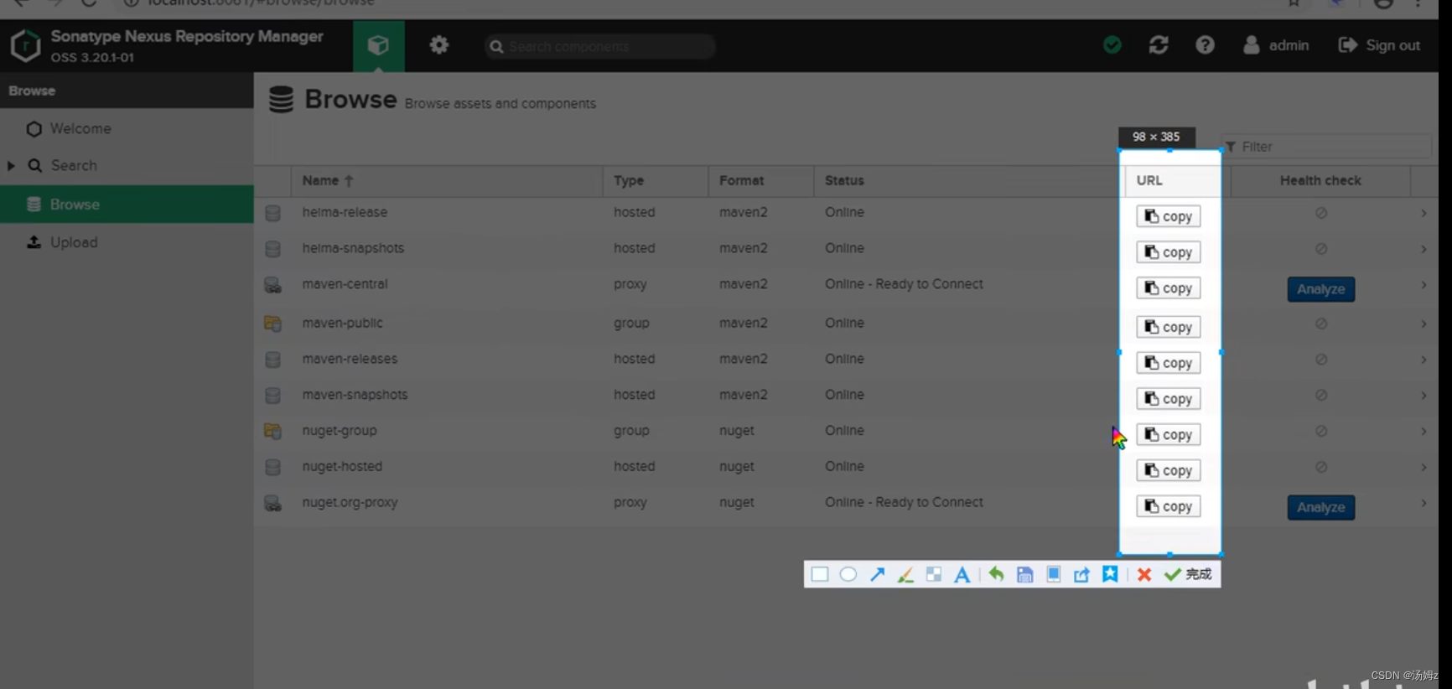Viewport: 1452px width, 689px height.
Task: Copy URL for maven-snapshots
Action: (x=1169, y=399)
